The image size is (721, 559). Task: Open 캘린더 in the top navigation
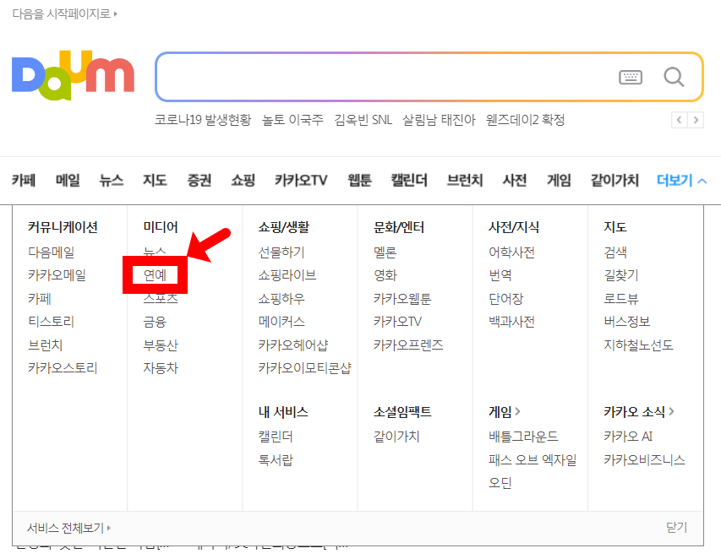point(409,181)
